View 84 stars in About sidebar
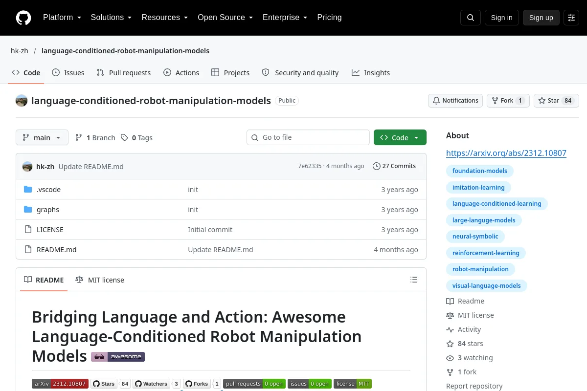This screenshot has height=391, width=587. point(465,344)
